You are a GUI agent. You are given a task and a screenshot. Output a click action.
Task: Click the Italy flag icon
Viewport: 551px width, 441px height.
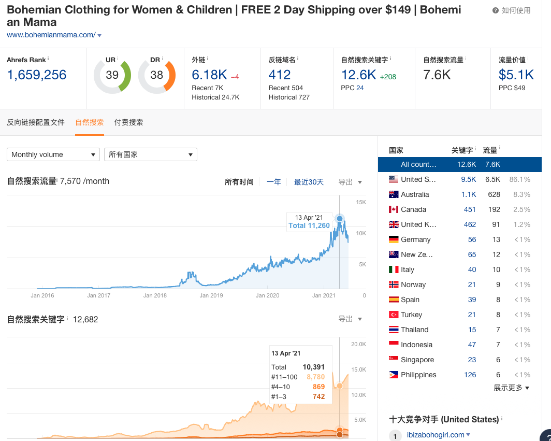pos(394,270)
